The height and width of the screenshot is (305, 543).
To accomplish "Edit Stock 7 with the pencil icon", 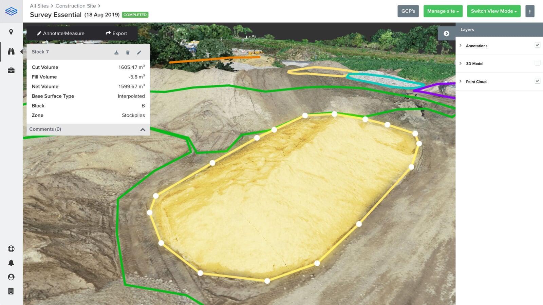I will [x=139, y=53].
